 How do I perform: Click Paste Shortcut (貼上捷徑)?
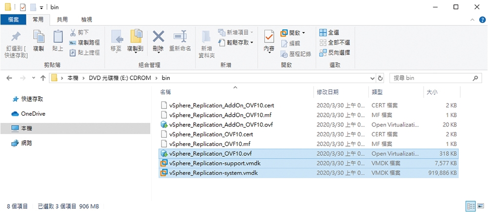click(x=84, y=53)
